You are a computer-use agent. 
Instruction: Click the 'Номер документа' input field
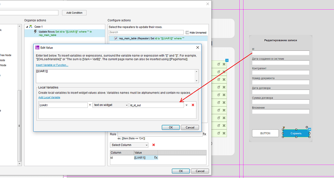coord(281,82)
